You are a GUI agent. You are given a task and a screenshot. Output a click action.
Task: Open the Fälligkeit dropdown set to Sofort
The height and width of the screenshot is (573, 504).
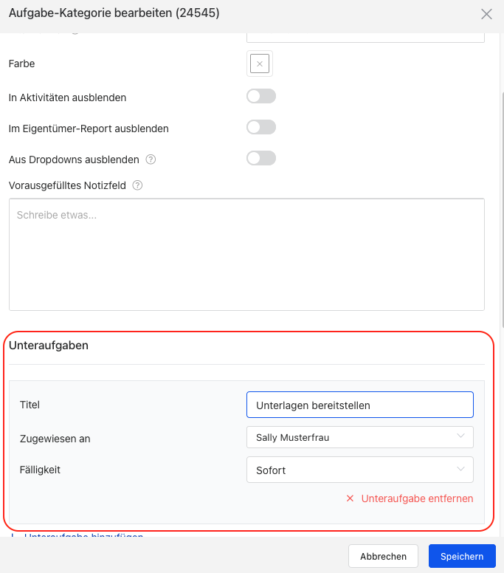click(x=359, y=470)
